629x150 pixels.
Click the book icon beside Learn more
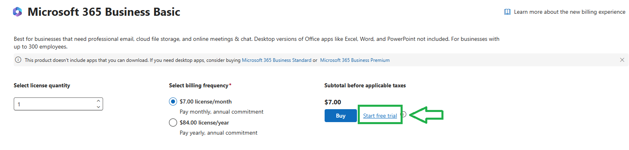coord(507,12)
